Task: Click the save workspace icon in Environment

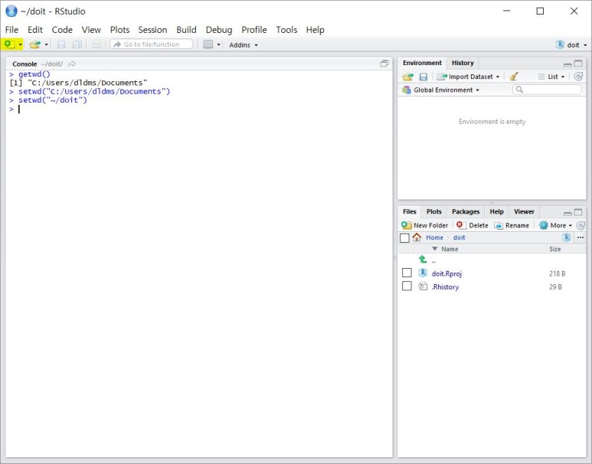Action: click(424, 77)
